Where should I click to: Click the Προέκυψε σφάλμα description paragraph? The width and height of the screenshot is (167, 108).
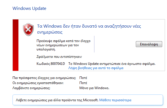(64, 45)
